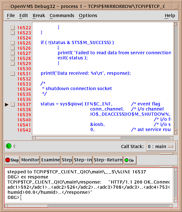Image resolution: width=182 pixels, height=212 pixels.
Task: Click the pane sash handle above the button bar
Action: pos(166,153)
